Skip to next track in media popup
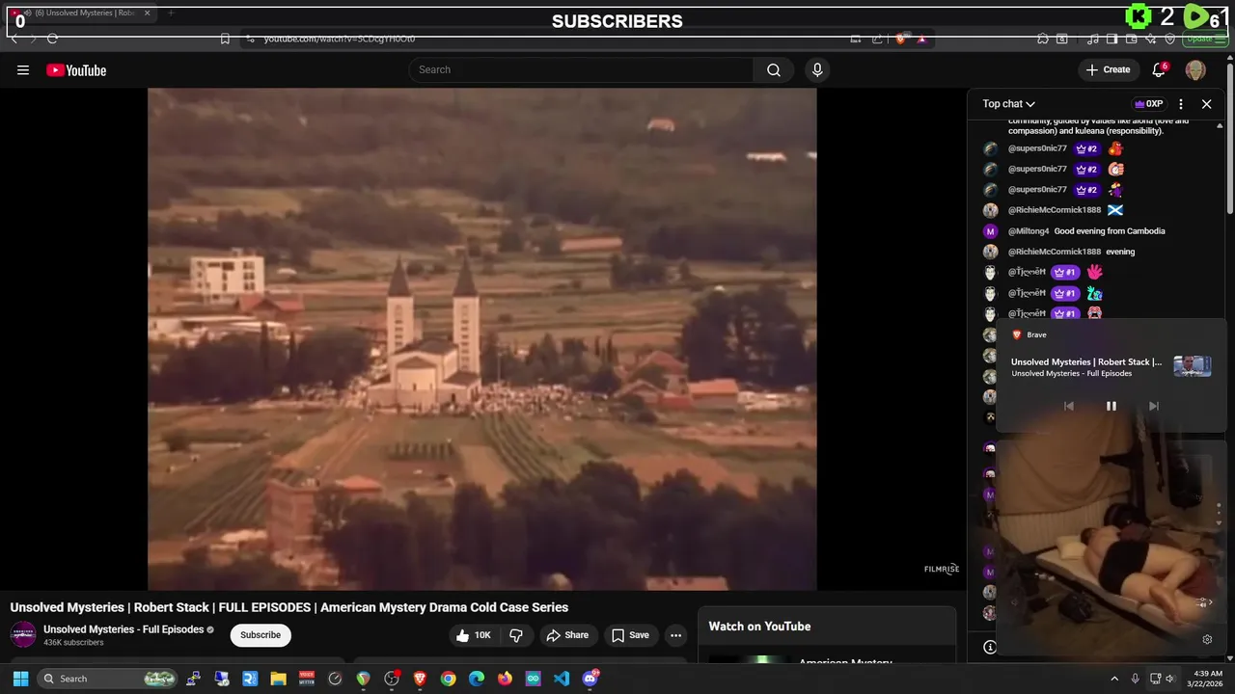Viewport: 1235px width, 694px height. (x=1153, y=406)
